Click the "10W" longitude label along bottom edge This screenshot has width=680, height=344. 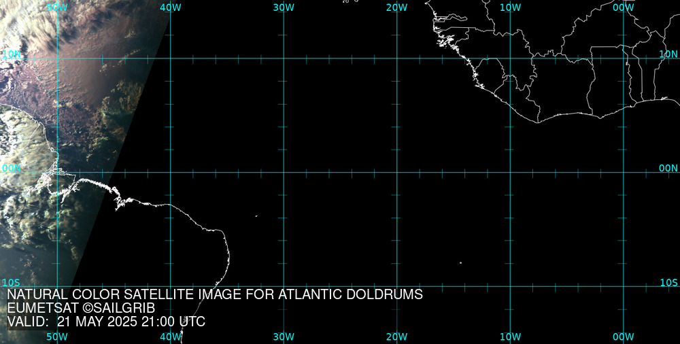(510, 337)
